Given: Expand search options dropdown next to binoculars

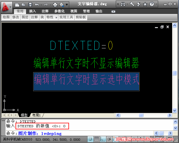Looking at the screenshot, I should click(128, 4).
